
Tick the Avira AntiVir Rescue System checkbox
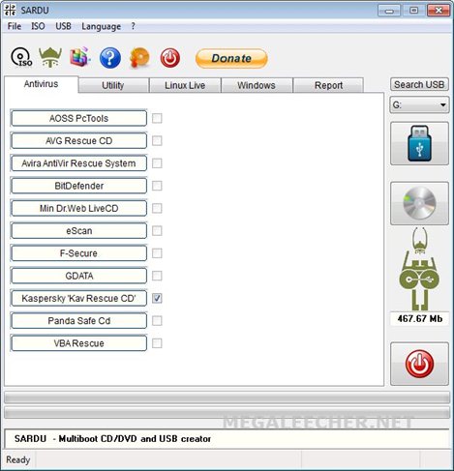point(157,163)
